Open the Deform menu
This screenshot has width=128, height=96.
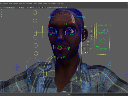(x=45, y=3)
